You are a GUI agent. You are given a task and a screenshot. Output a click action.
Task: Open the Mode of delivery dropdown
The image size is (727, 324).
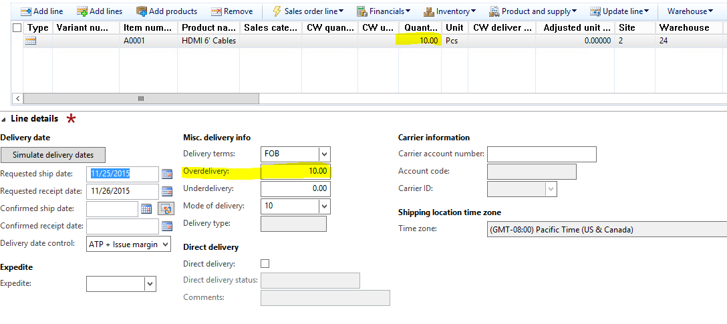pos(324,206)
